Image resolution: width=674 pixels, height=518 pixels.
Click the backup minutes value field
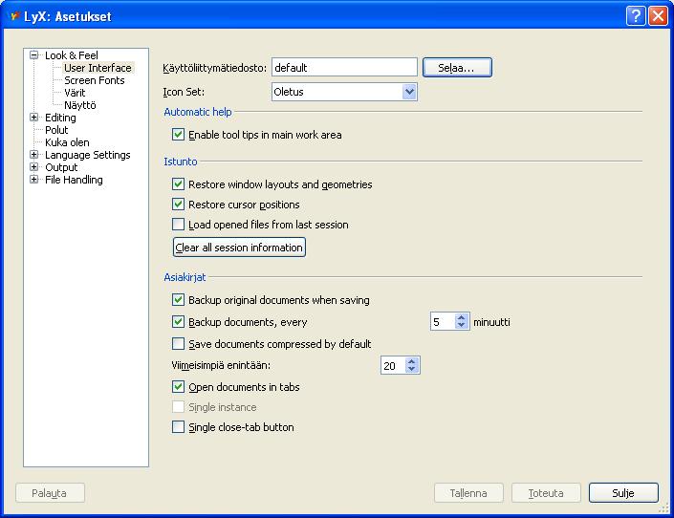(x=443, y=322)
